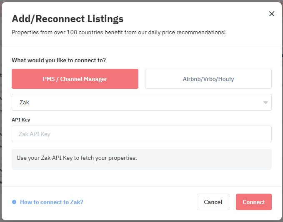Click the gray helper message box
Viewport: 283px width, 222px height.
click(142, 159)
